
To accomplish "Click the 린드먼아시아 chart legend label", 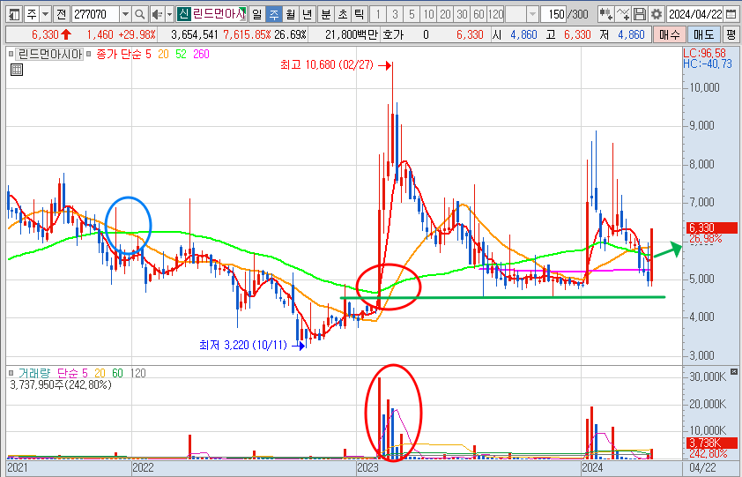I will pos(49,54).
